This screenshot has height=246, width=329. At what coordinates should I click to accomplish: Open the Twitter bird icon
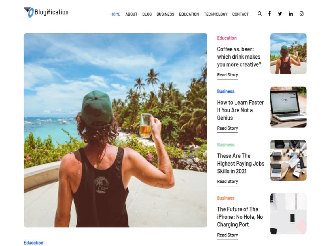[x=280, y=14]
